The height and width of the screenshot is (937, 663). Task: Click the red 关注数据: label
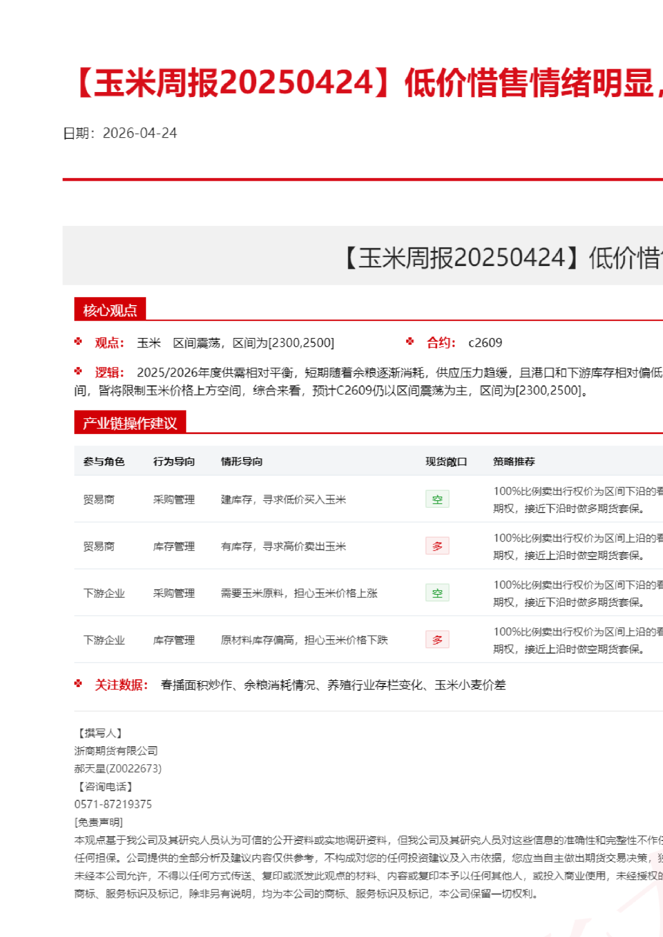121,685
